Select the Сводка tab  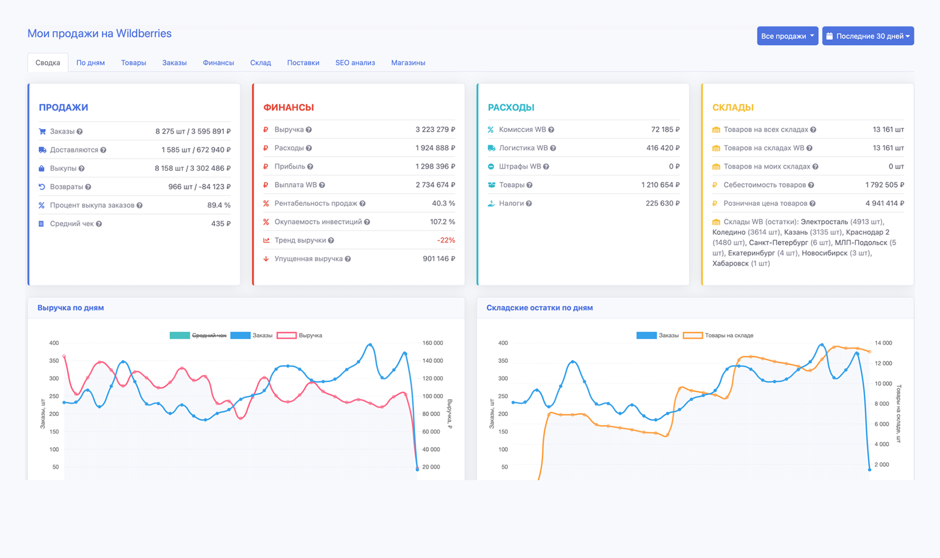pyautogui.click(x=48, y=63)
